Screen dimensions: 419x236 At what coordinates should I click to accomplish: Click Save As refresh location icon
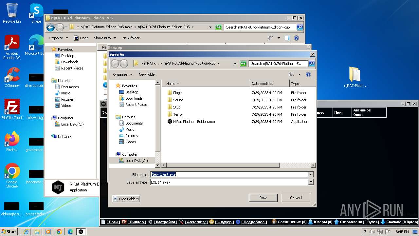(x=243, y=64)
